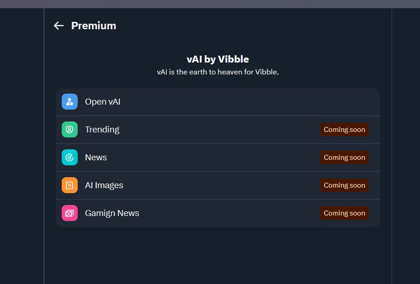Click the 'vAI is the earth to heaven' subtitle

coord(218,72)
